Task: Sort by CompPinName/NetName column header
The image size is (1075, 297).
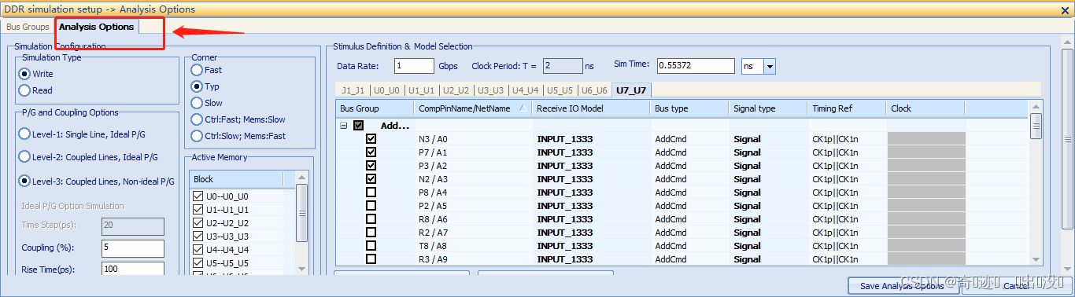Action: pyautogui.click(x=473, y=108)
